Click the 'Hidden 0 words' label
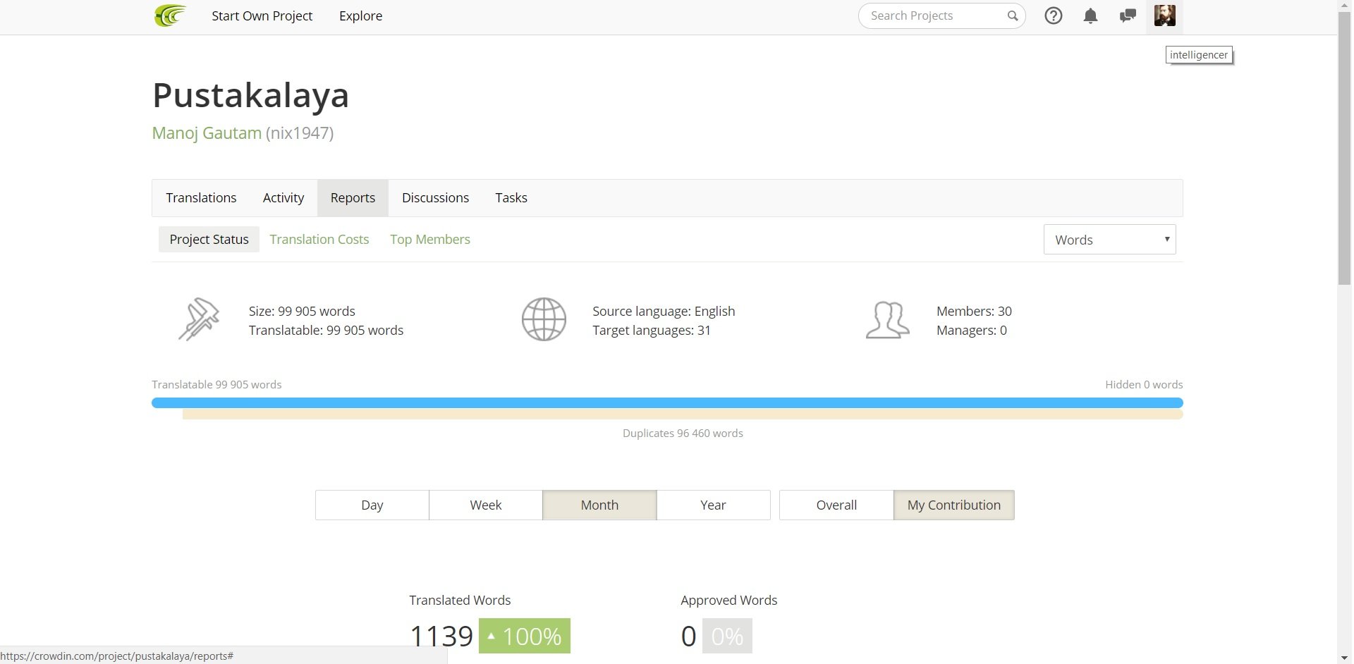This screenshot has width=1354, height=664. (x=1144, y=385)
